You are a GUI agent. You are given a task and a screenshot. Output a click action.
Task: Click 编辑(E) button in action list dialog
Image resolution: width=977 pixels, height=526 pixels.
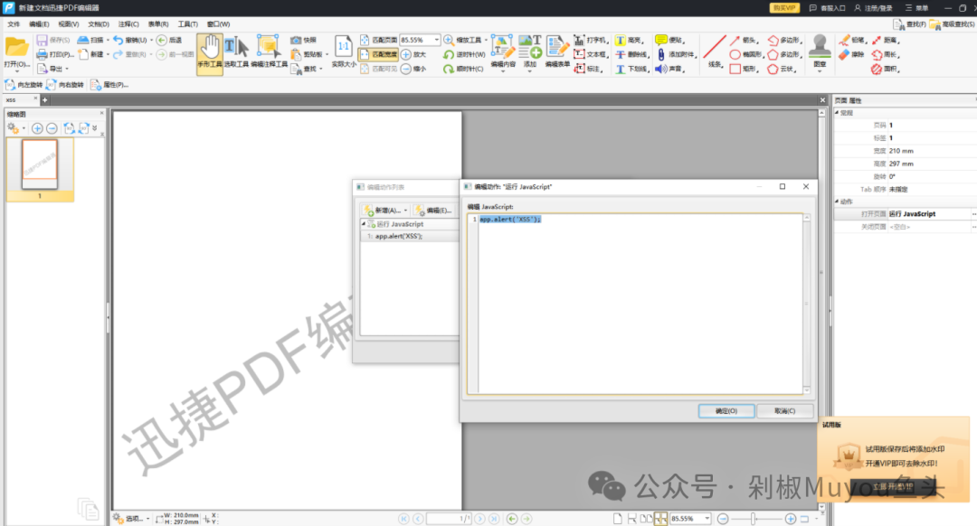pos(434,211)
